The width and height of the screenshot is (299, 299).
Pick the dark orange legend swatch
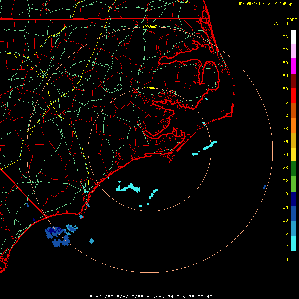pos(293,111)
